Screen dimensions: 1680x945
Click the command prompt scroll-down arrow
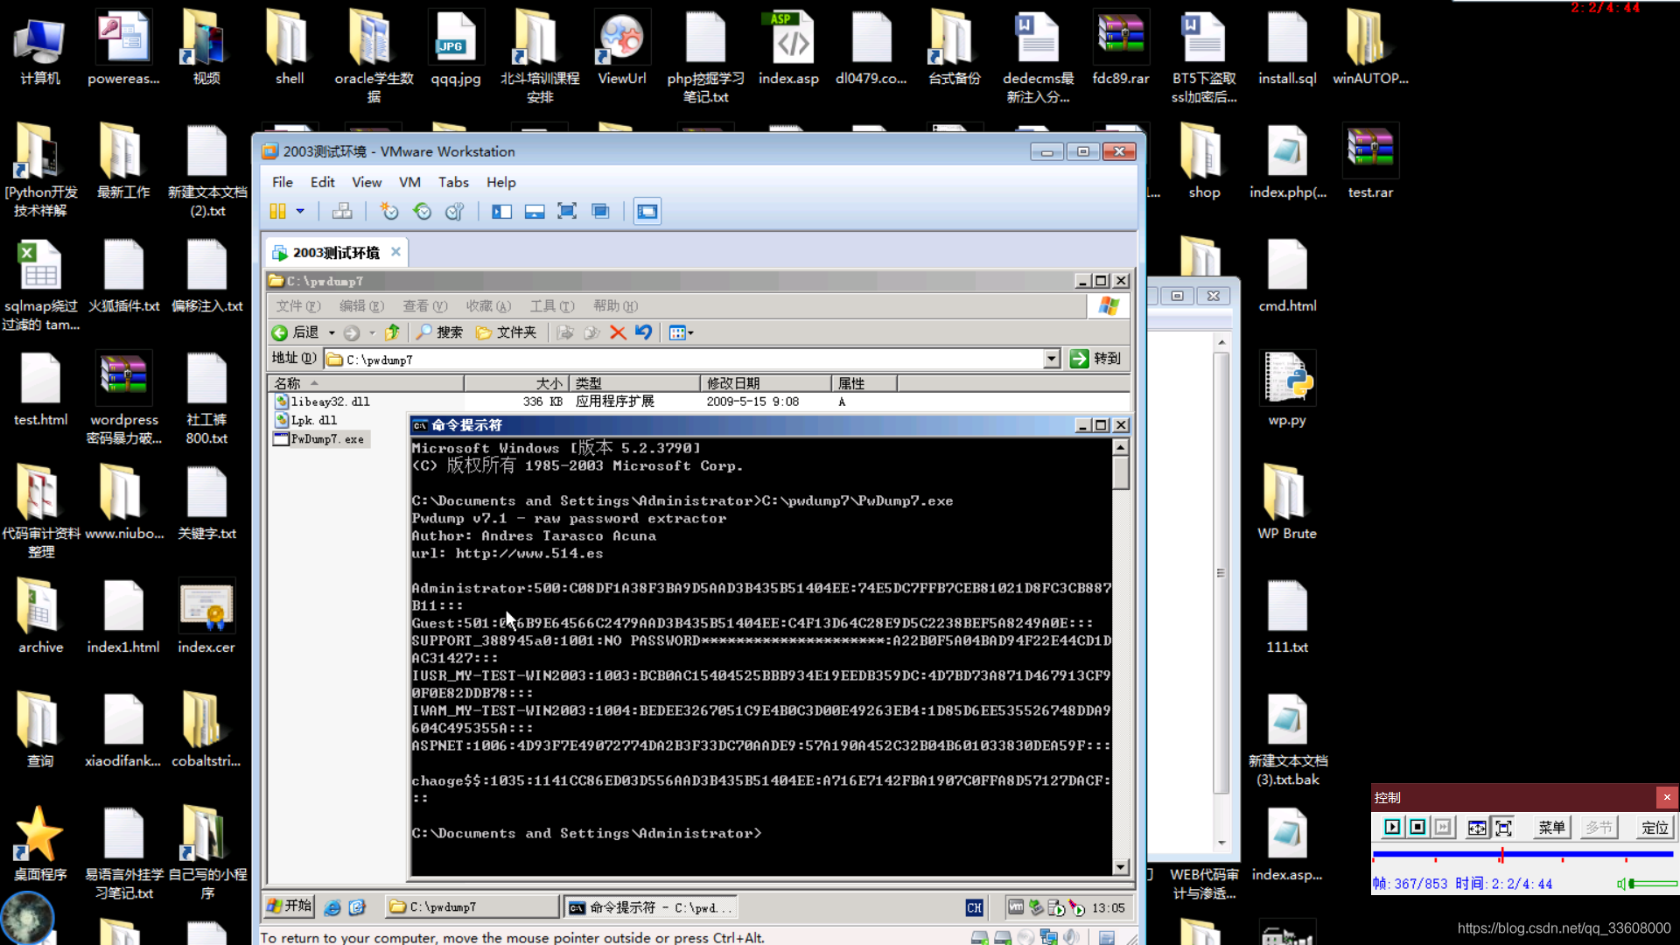[1121, 867]
